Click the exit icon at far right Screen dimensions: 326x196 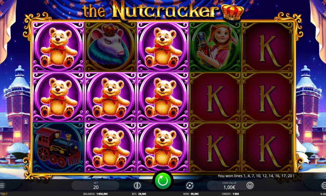[324, 185]
